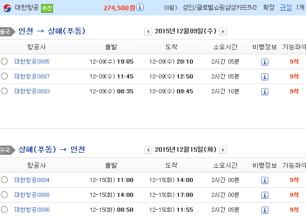Screen dimensions: 306x223
Task: Click arrival time 09:45 cell
Action: [171, 91]
